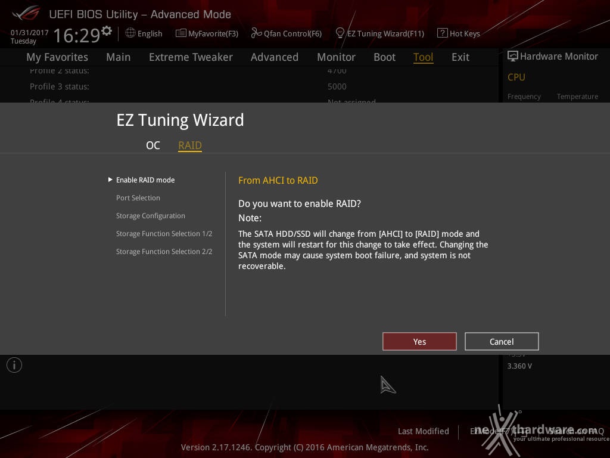Click the ROG logo icon

pyautogui.click(x=25, y=14)
